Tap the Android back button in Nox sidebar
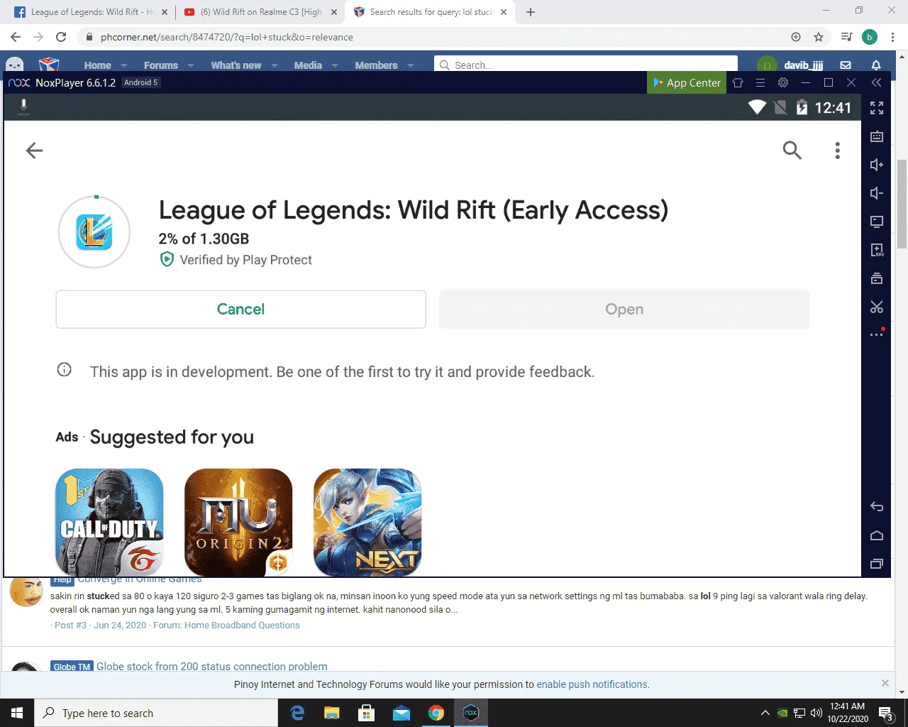This screenshot has height=727, width=908. tap(877, 507)
